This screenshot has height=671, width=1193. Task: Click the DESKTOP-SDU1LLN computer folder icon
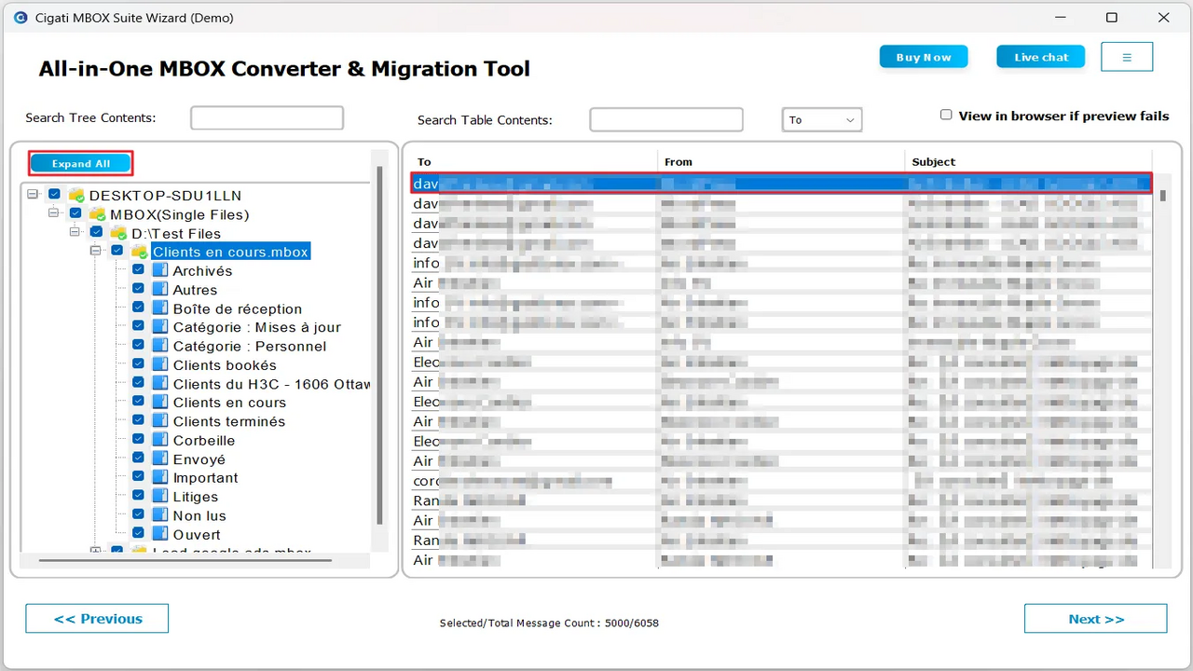[x=76, y=196]
